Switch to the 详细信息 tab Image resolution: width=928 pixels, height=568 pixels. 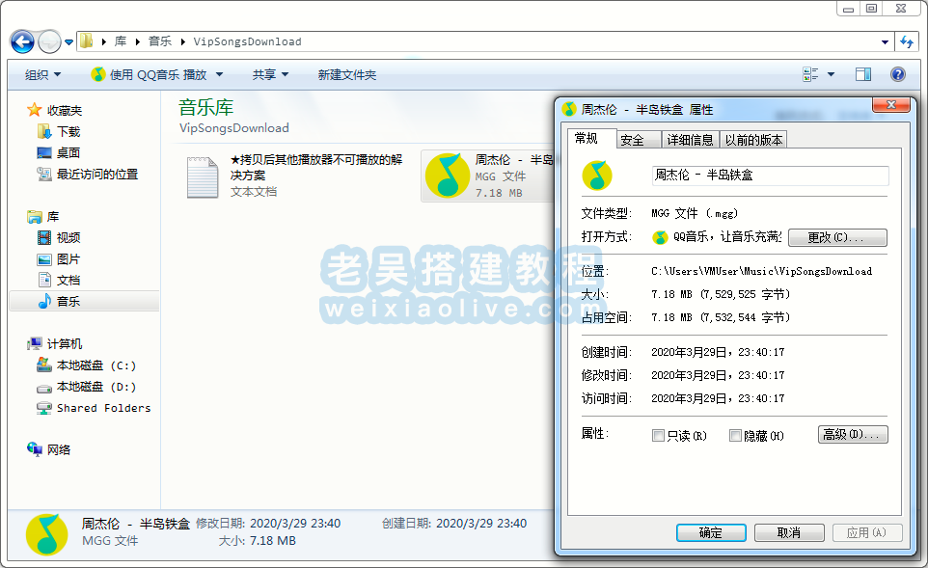coord(690,140)
